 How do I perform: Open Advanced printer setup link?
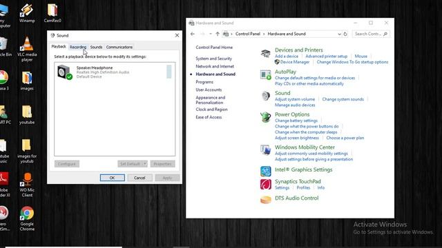(327, 56)
